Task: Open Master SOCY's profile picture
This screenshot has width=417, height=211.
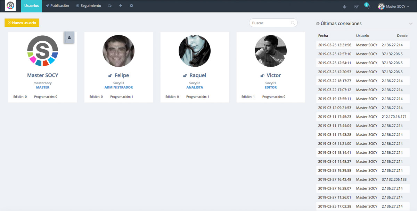Action: pos(42,51)
